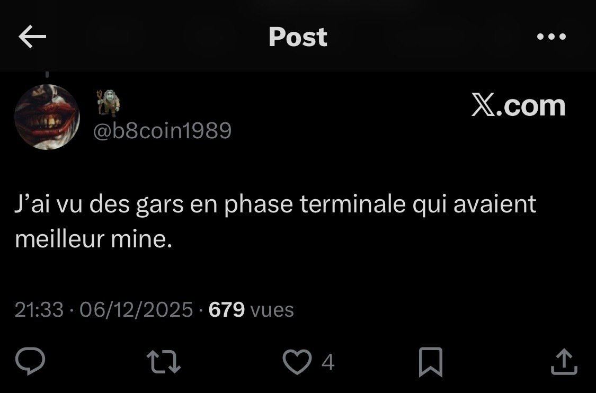
Task: Tap the text "meilleur mine."
Action: (93, 239)
